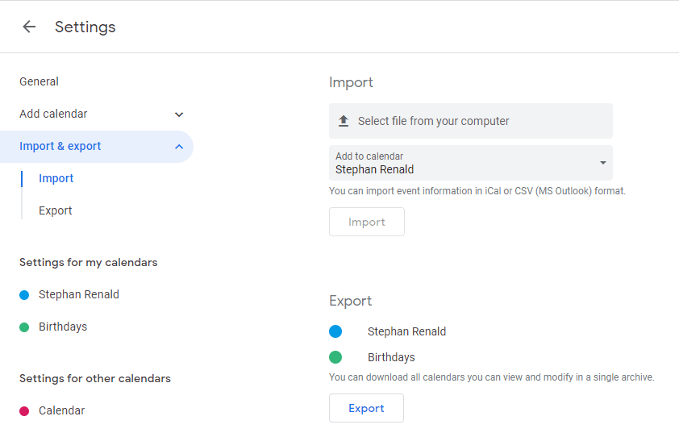Select the Import sub-item in sidebar

click(56, 178)
